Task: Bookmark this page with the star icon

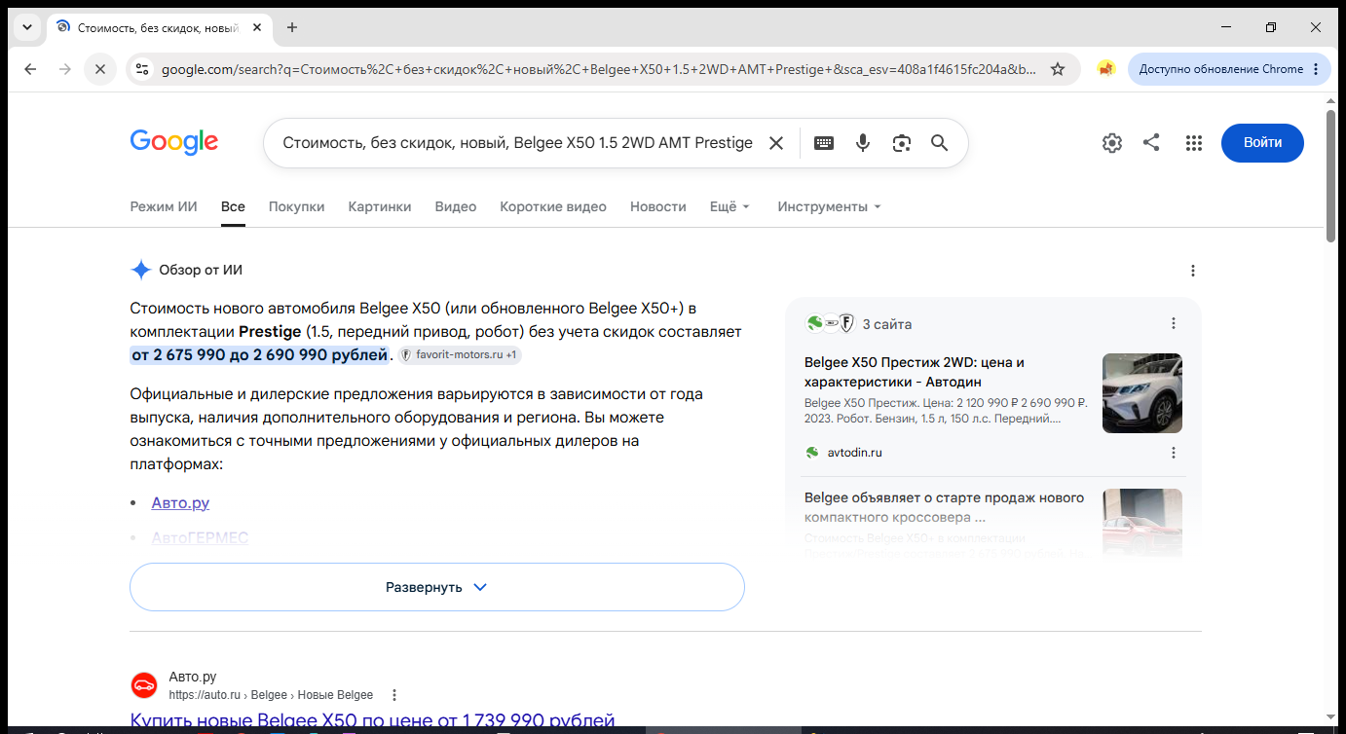Action: coord(1058,69)
